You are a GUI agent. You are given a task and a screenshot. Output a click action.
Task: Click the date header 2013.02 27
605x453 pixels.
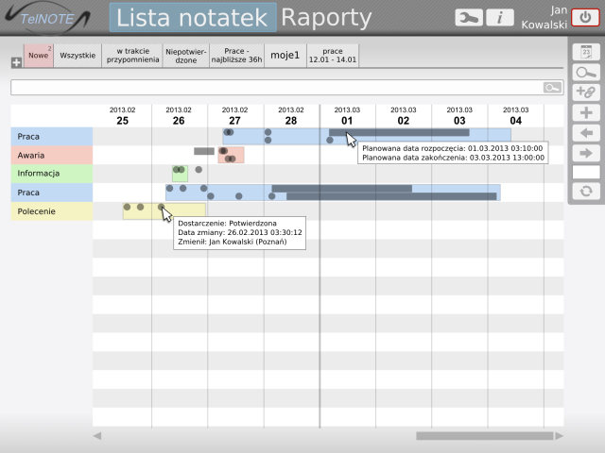[x=234, y=116]
